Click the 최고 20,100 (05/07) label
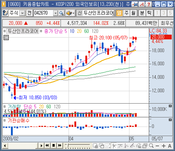The width and height of the screenshot is (175, 151). [108, 38]
